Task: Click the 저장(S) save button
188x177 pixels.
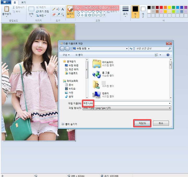Action: pyautogui.click(x=142, y=123)
